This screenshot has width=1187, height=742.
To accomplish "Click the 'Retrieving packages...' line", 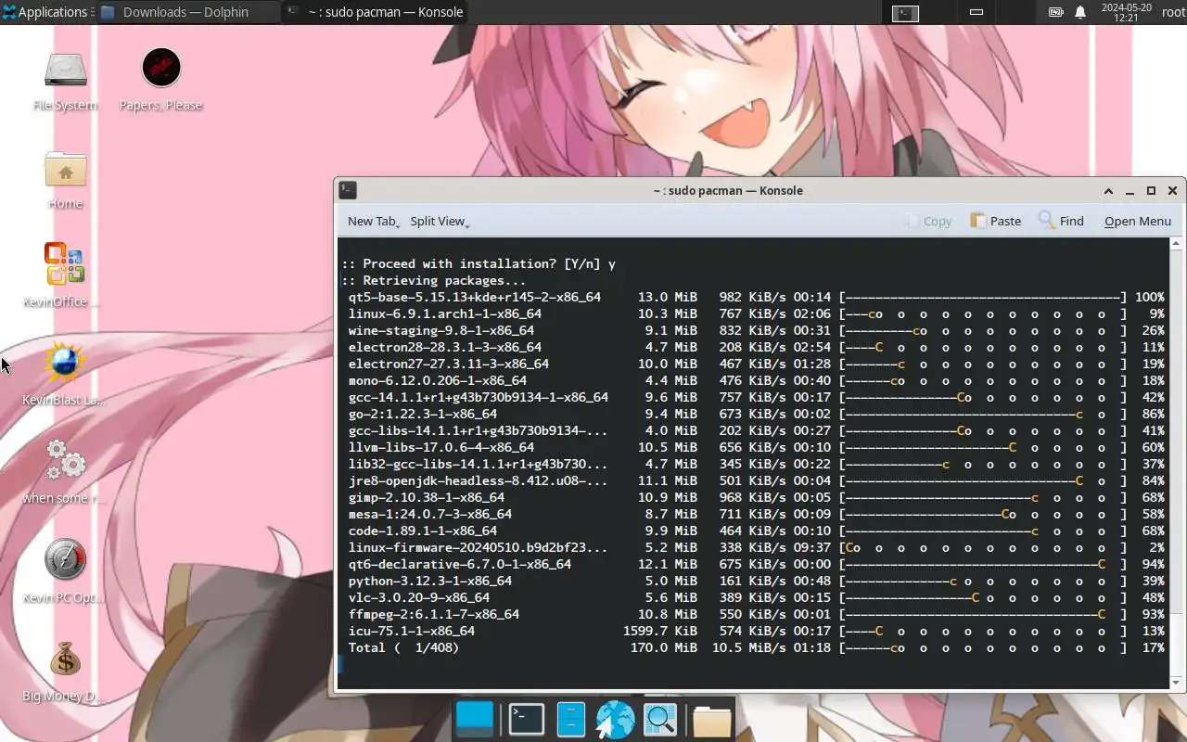I will [x=434, y=280].
